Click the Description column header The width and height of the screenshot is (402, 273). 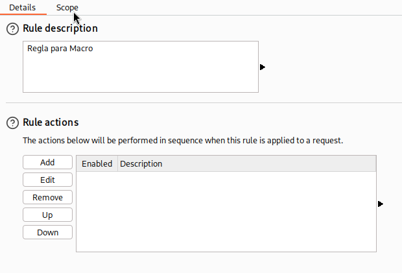pos(246,163)
